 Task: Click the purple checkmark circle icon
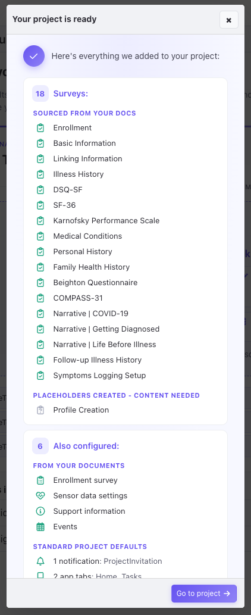pos(34,56)
